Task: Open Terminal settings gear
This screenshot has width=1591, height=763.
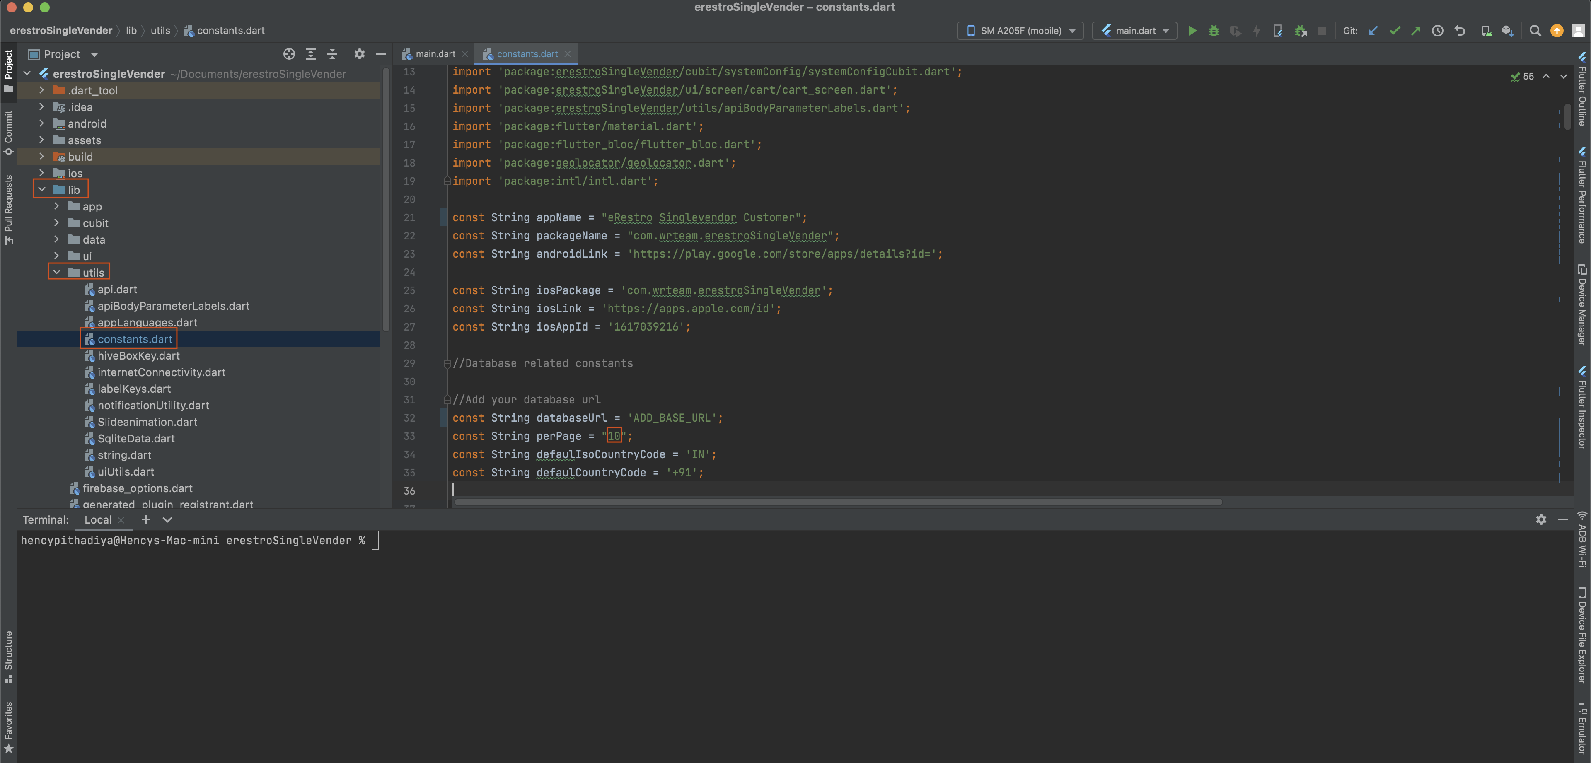Action: 1541,520
